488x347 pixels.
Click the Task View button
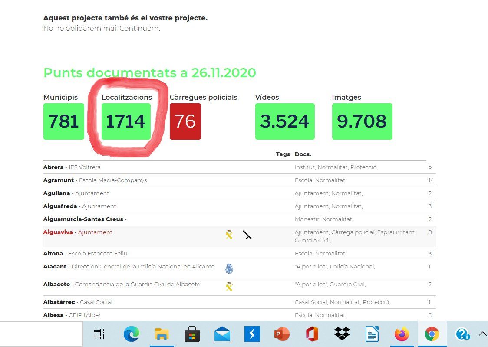(99, 334)
